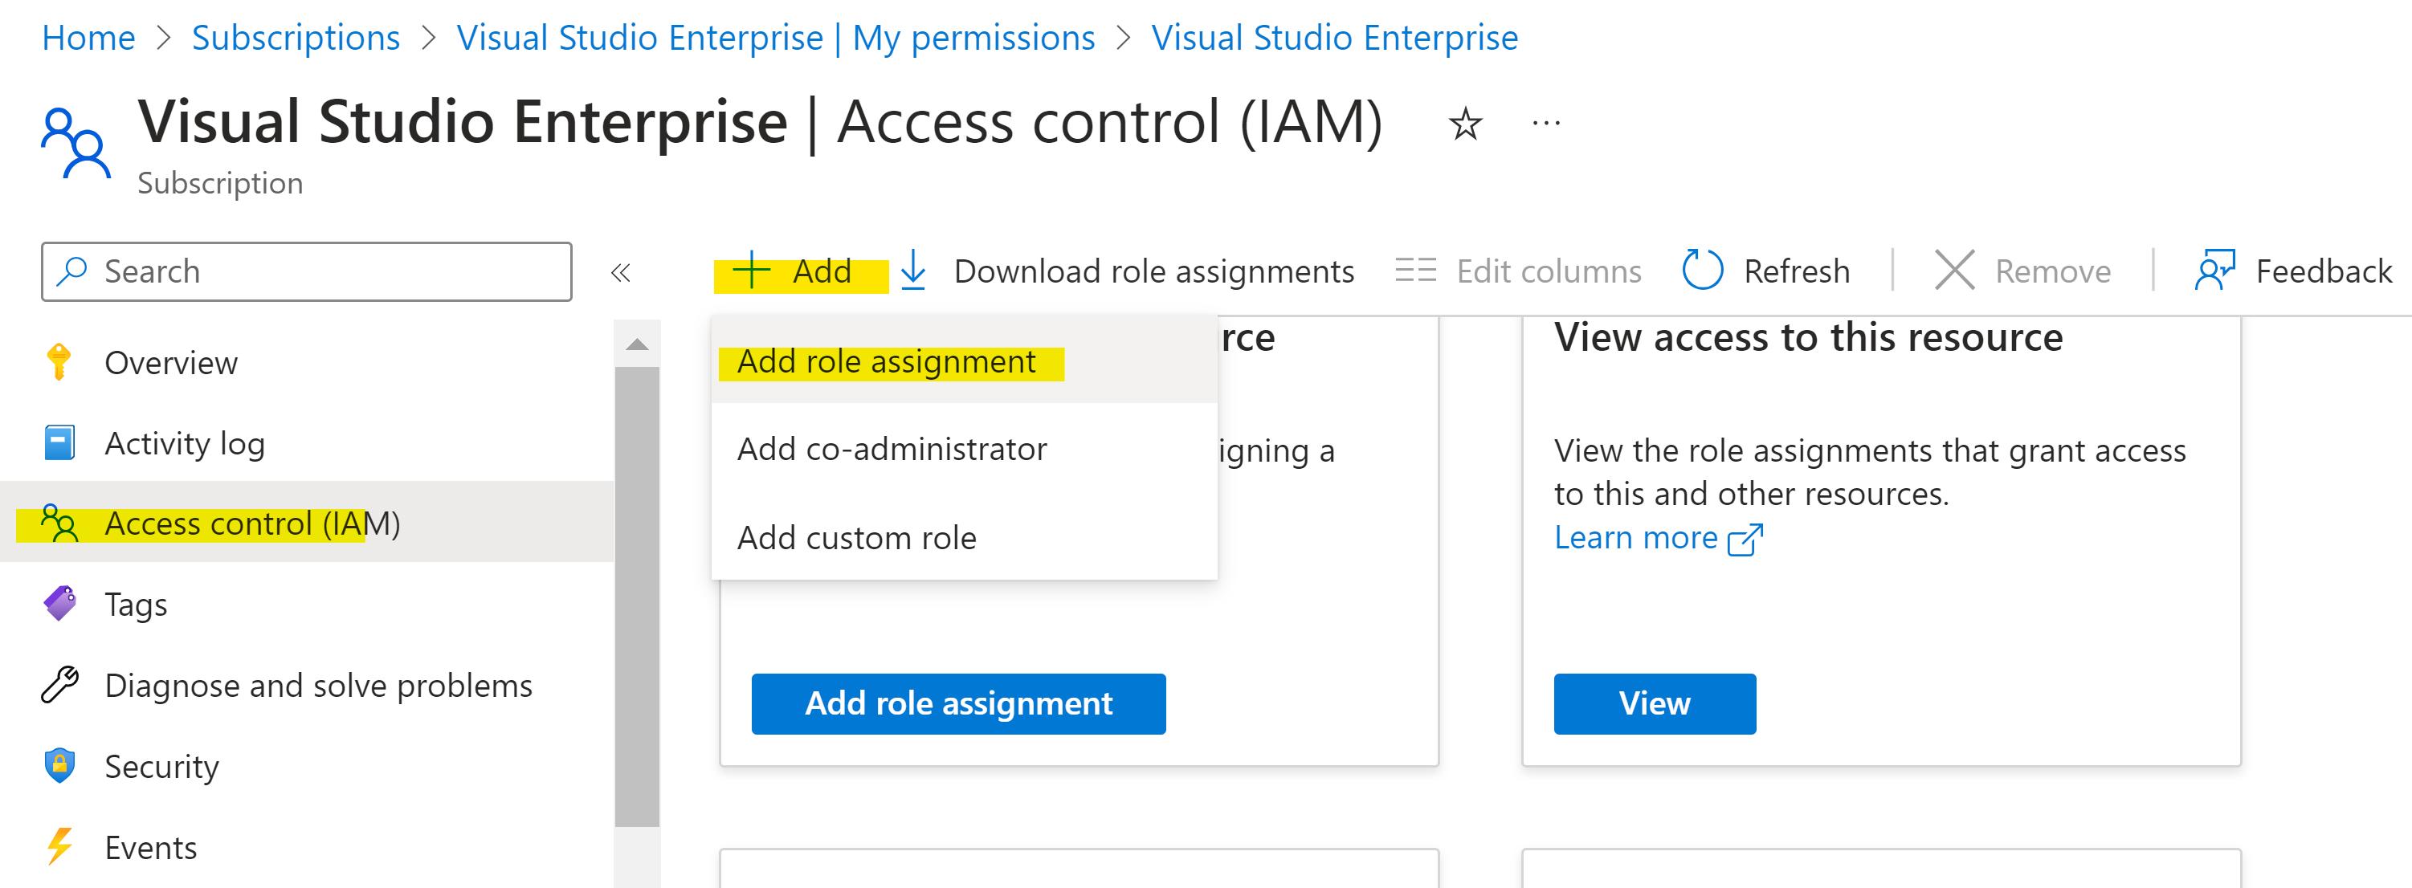Click the Overview key icon
Image resolution: width=2412 pixels, height=888 pixels.
[59, 362]
